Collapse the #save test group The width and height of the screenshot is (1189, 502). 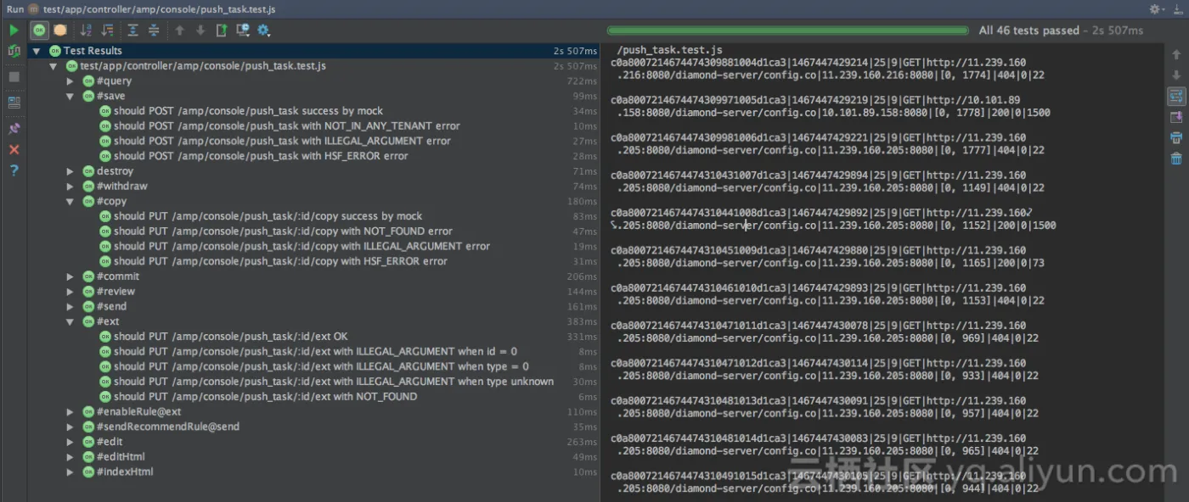[x=70, y=97]
